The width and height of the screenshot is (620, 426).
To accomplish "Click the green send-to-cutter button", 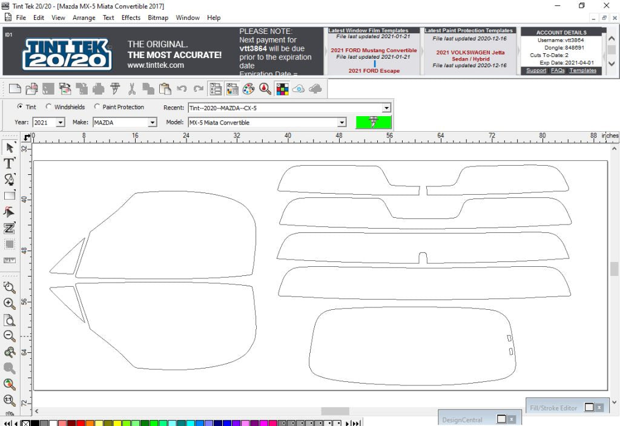I will pyautogui.click(x=374, y=122).
